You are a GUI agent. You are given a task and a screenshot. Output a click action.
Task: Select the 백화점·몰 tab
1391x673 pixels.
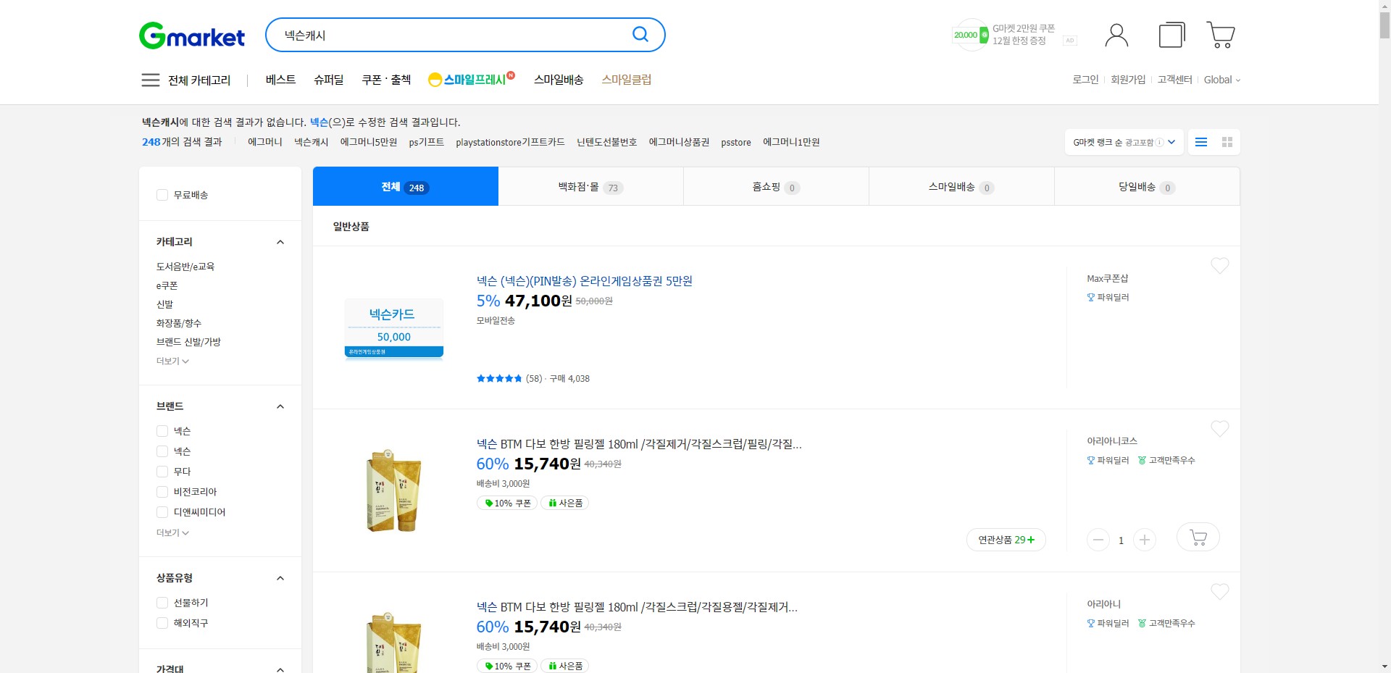click(591, 187)
